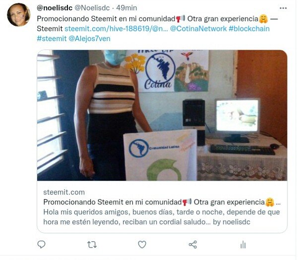Open the three-dot more options menu
The image size is (298, 260).
283,8
